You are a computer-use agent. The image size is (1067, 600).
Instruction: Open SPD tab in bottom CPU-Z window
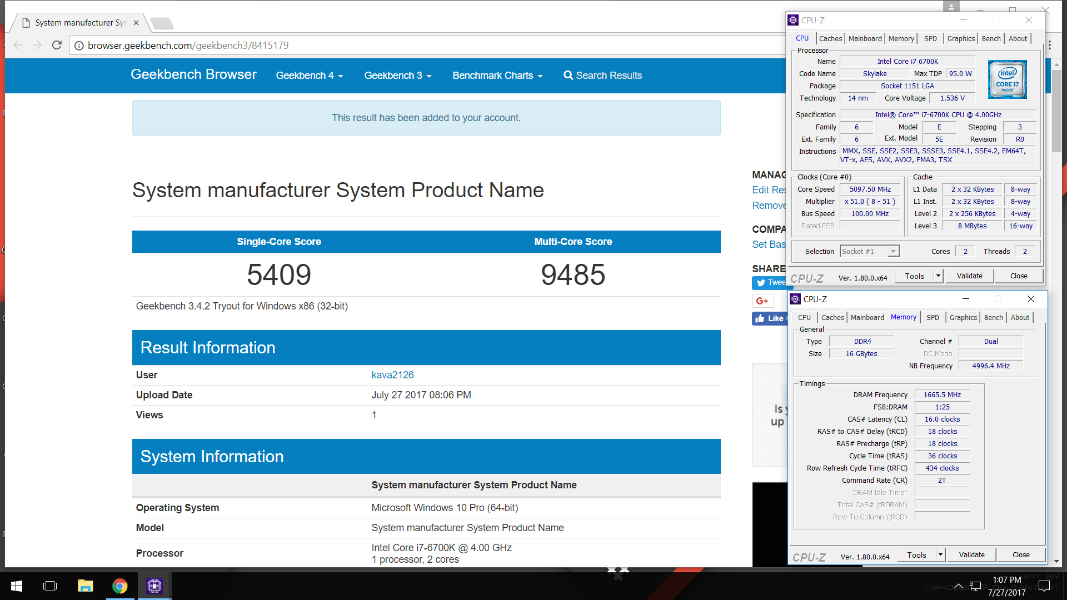click(x=933, y=317)
